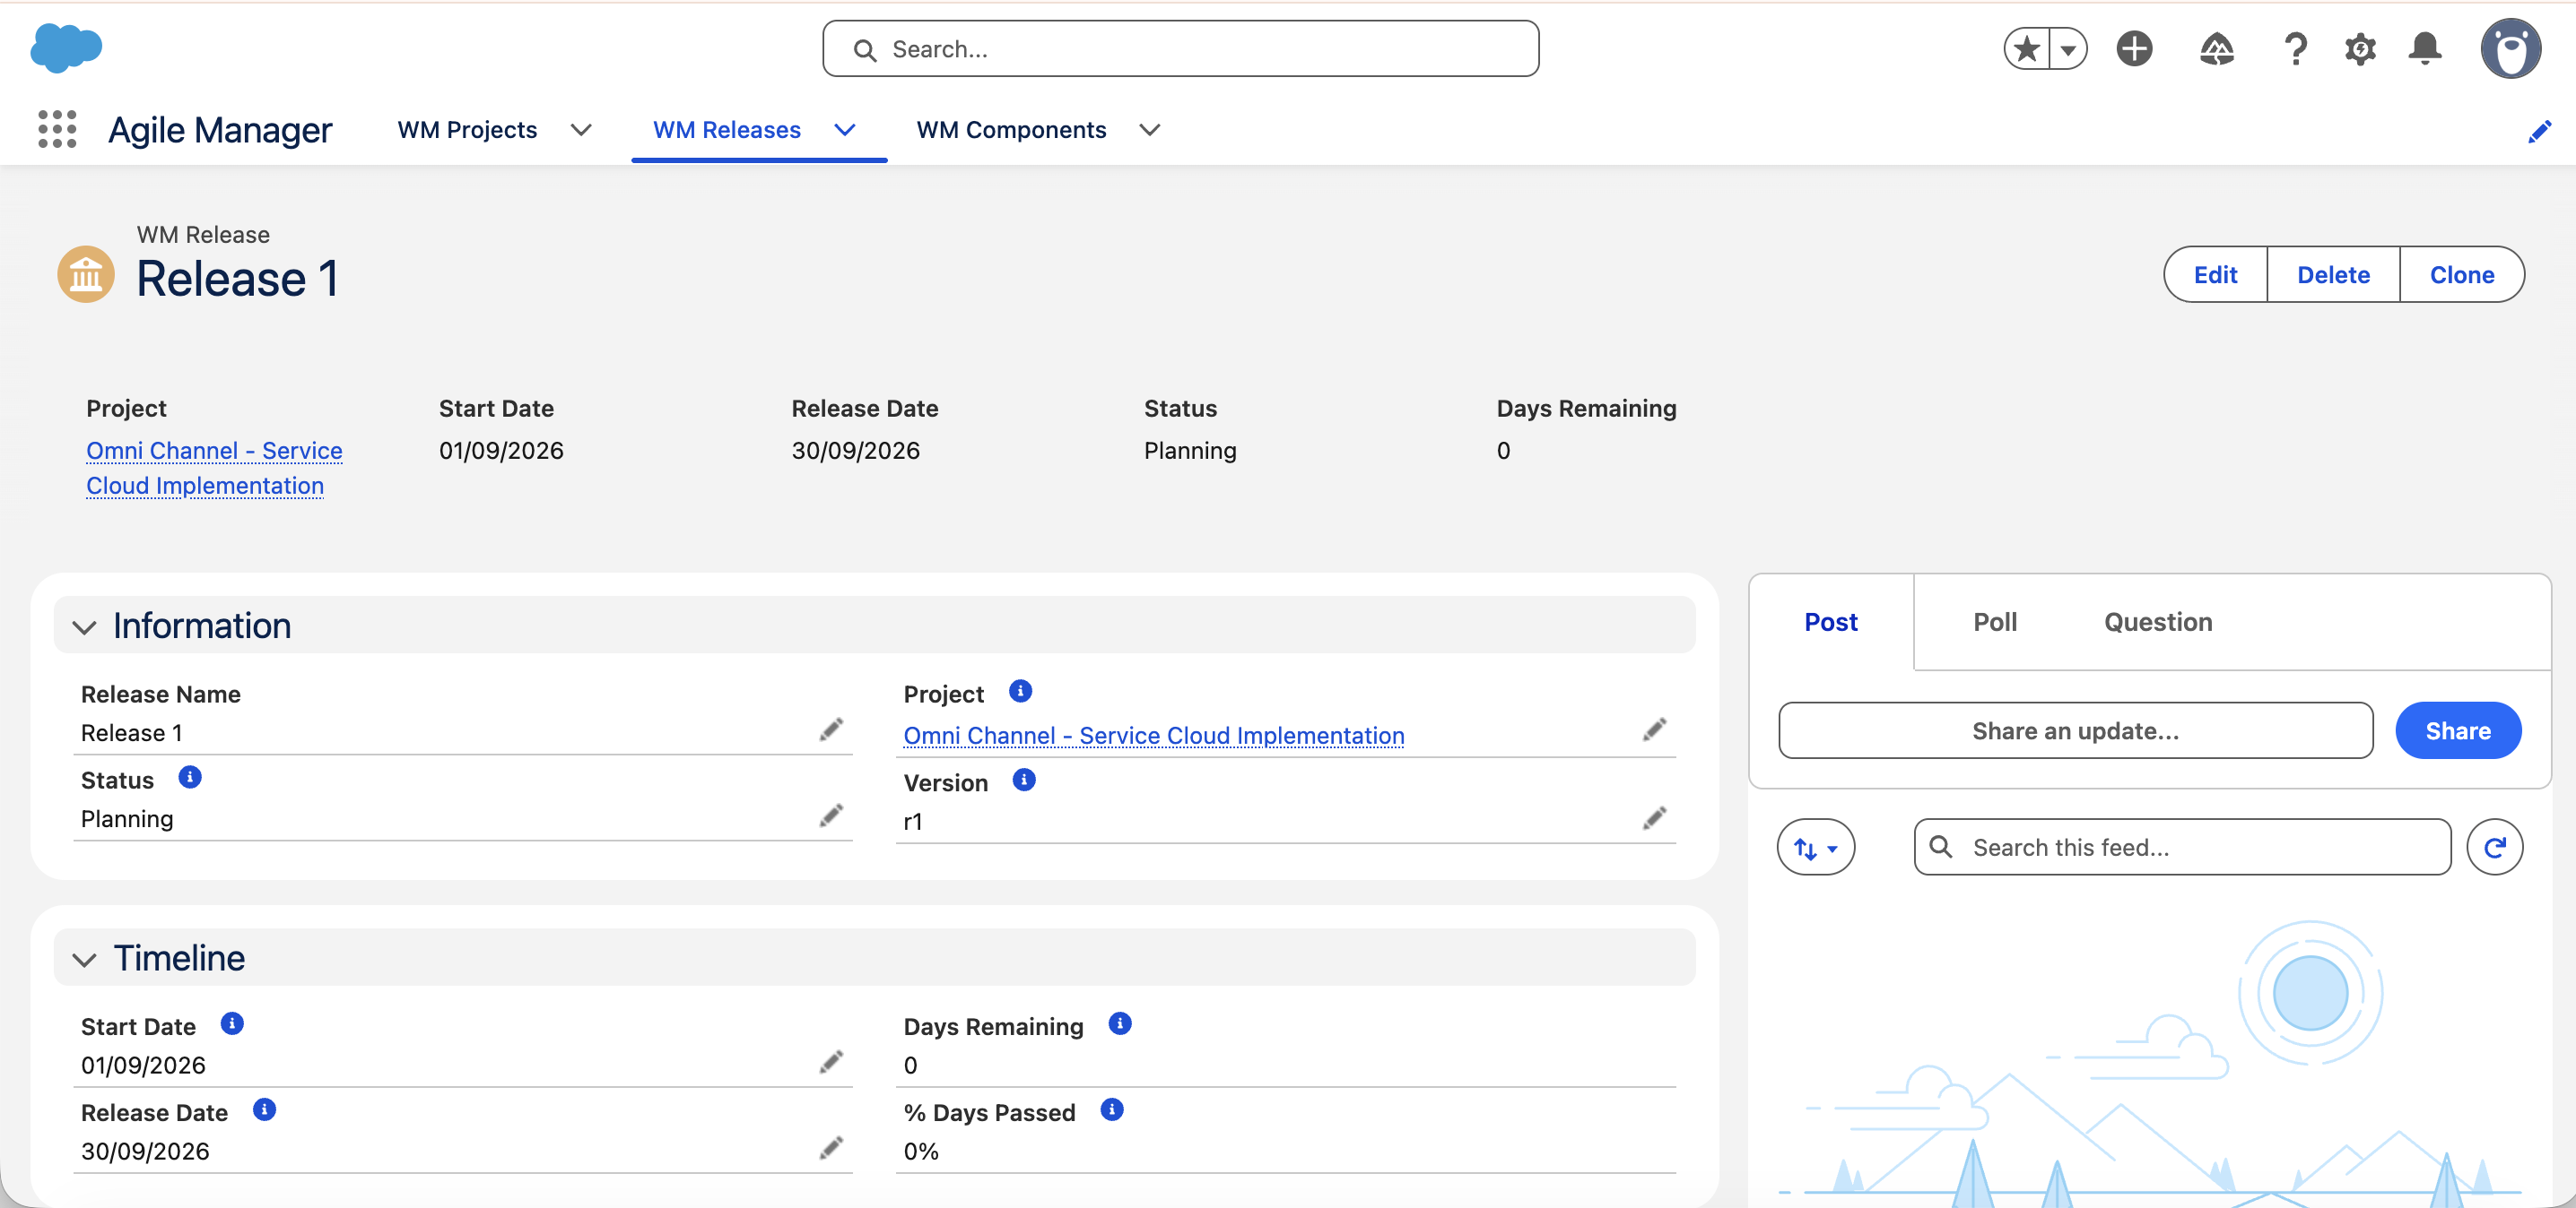
Task: Click the Salesforce cloud logo
Action: pyautogui.click(x=66, y=48)
